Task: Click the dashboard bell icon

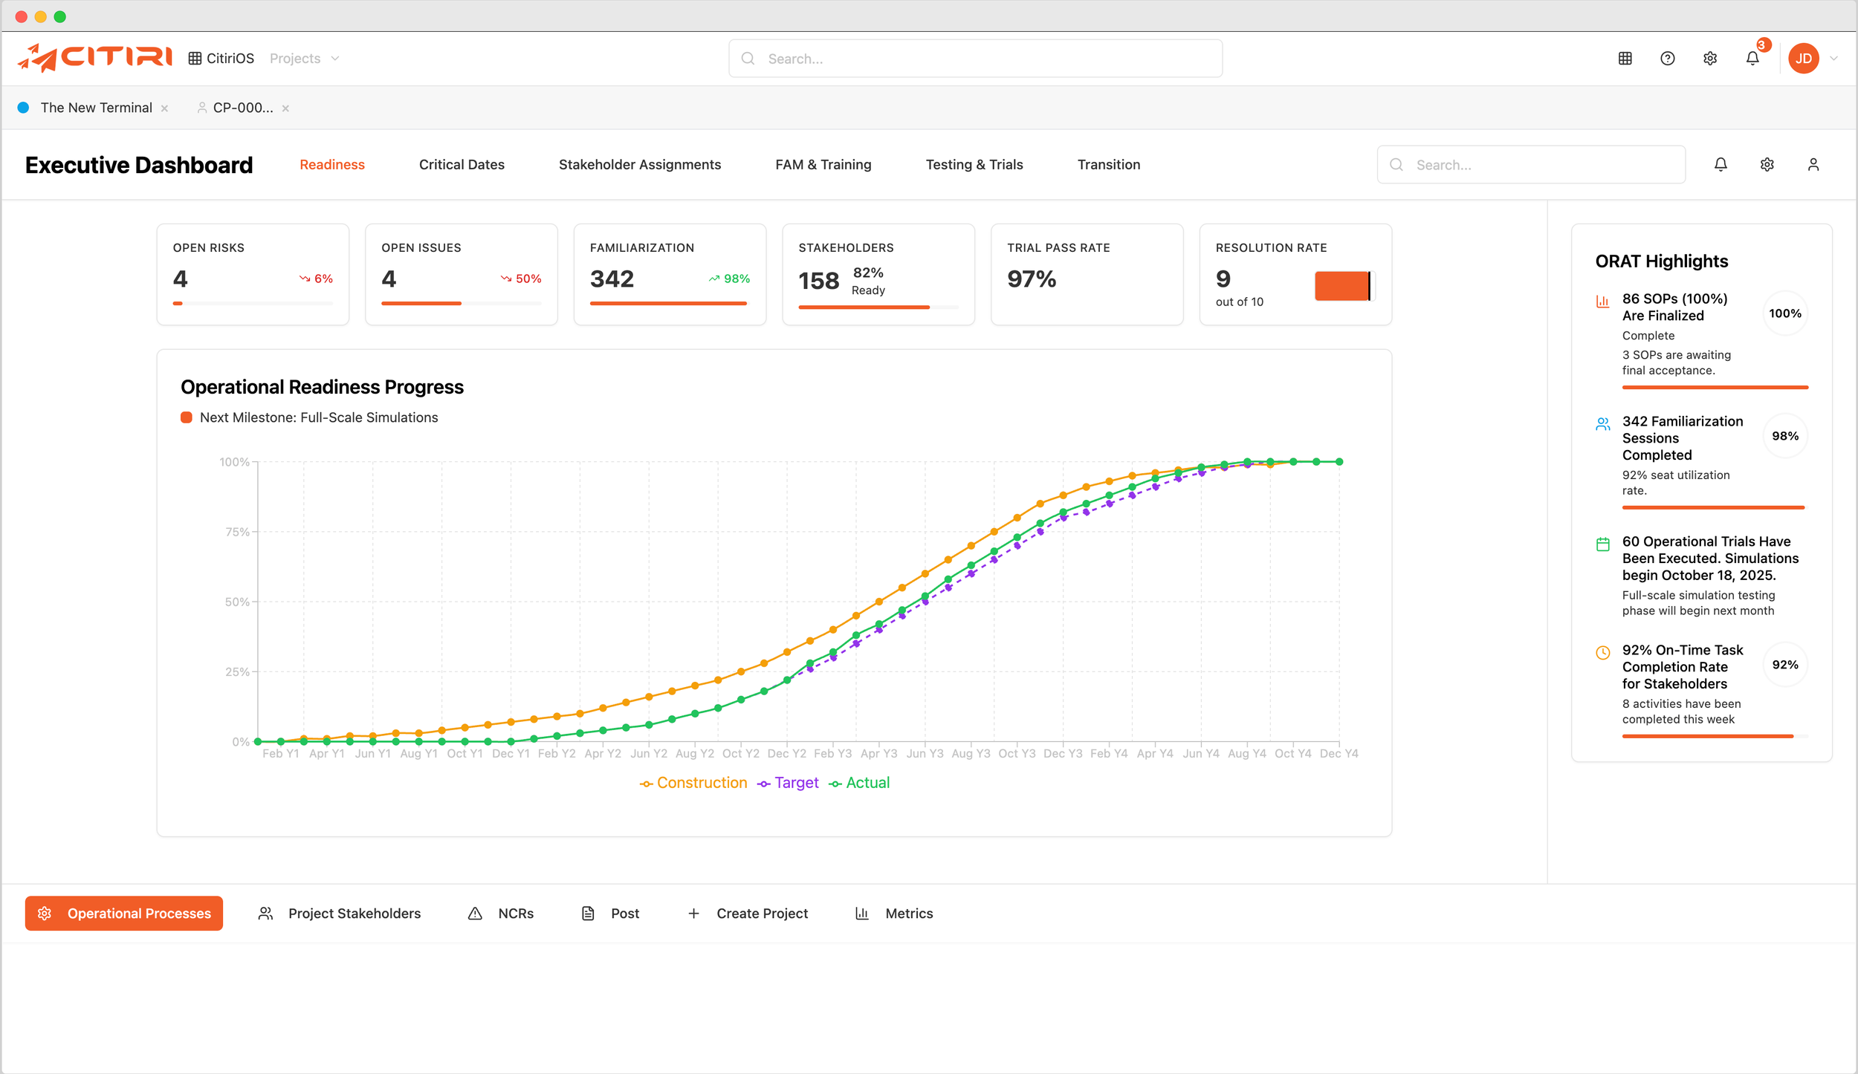Action: pos(1720,164)
